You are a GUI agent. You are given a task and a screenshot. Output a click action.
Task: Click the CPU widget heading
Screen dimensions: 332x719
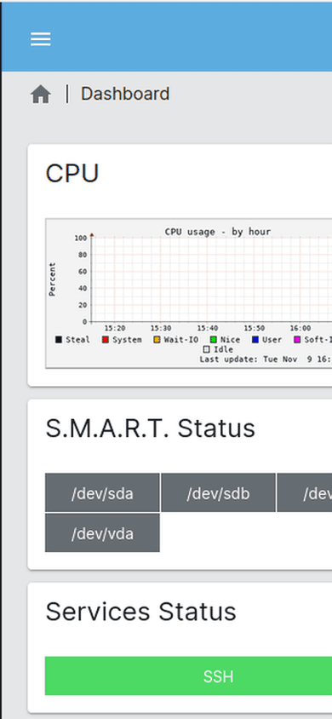pyautogui.click(x=72, y=174)
